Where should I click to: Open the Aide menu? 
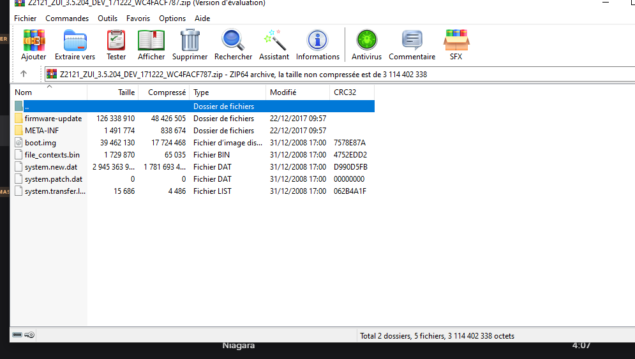point(202,18)
